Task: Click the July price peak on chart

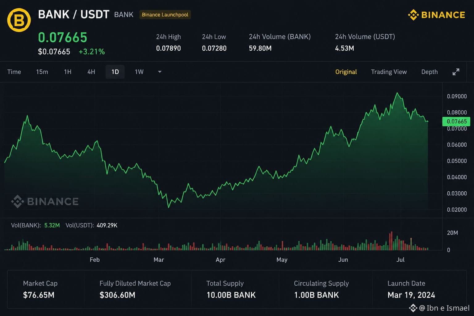Action: coord(397,93)
